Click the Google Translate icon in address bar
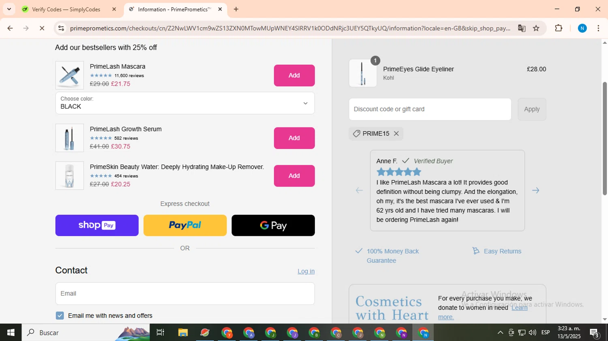Screen dimensions: 608x341 pos(522,28)
